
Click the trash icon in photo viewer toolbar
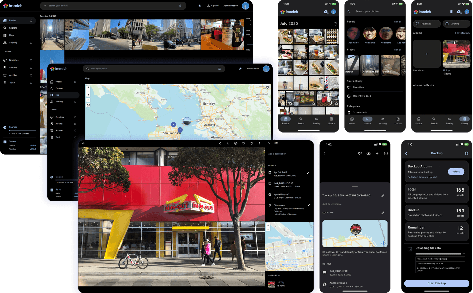pyautogui.click(x=251, y=143)
